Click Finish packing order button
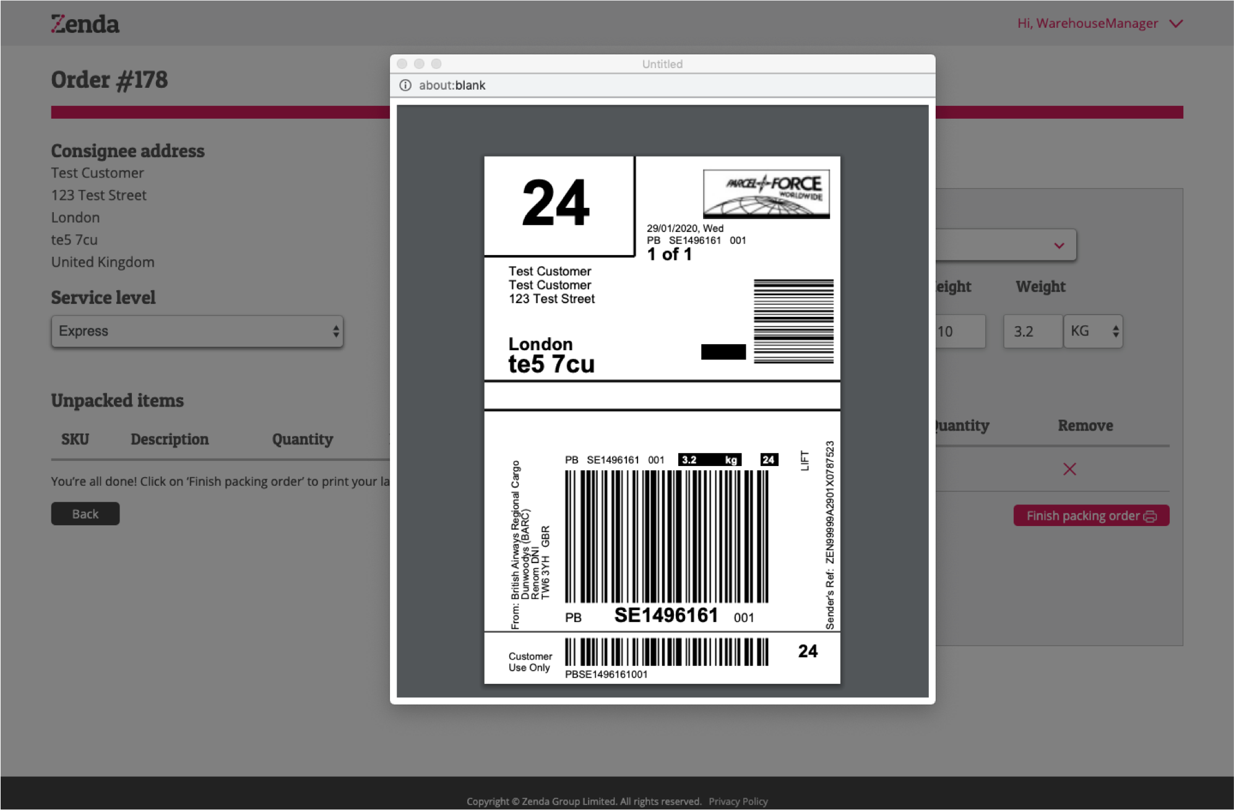The height and width of the screenshot is (810, 1234). click(x=1091, y=515)
